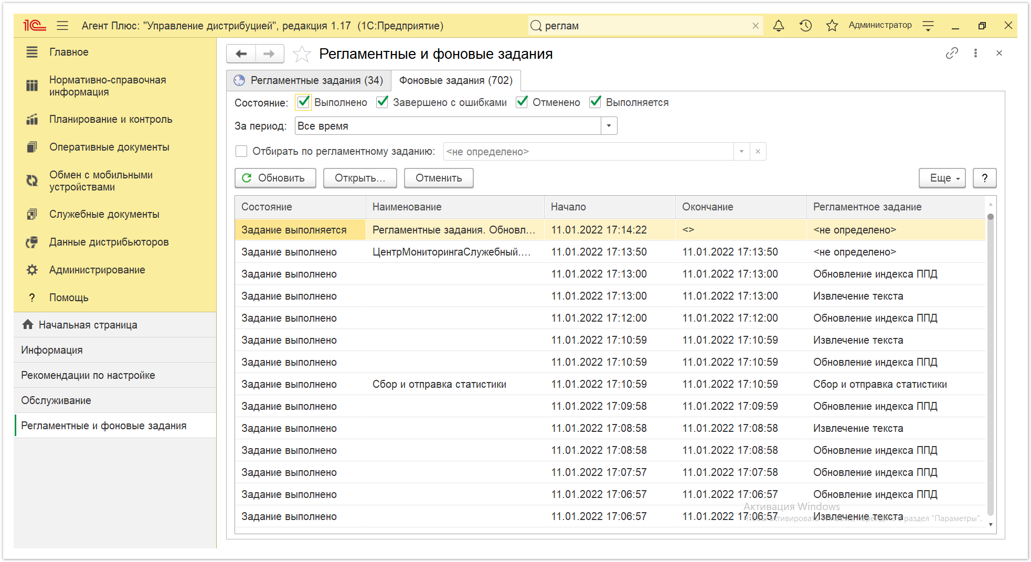The width and height of the screenshot is (1031, 562).
Task: Toggle the Выполняется checkbox
Action: point(596,102)
